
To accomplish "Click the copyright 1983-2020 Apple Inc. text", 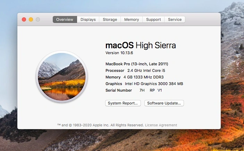I will click(101, 125).
